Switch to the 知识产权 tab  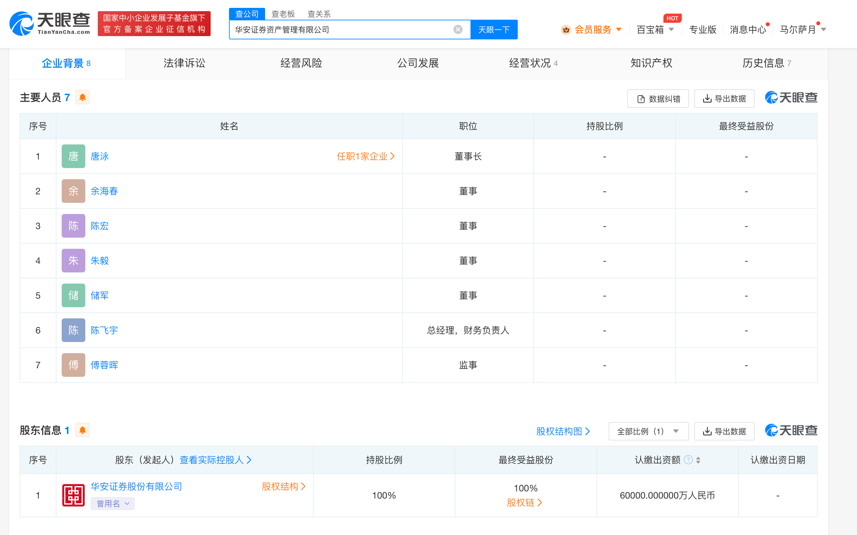(x=651, y=63)
